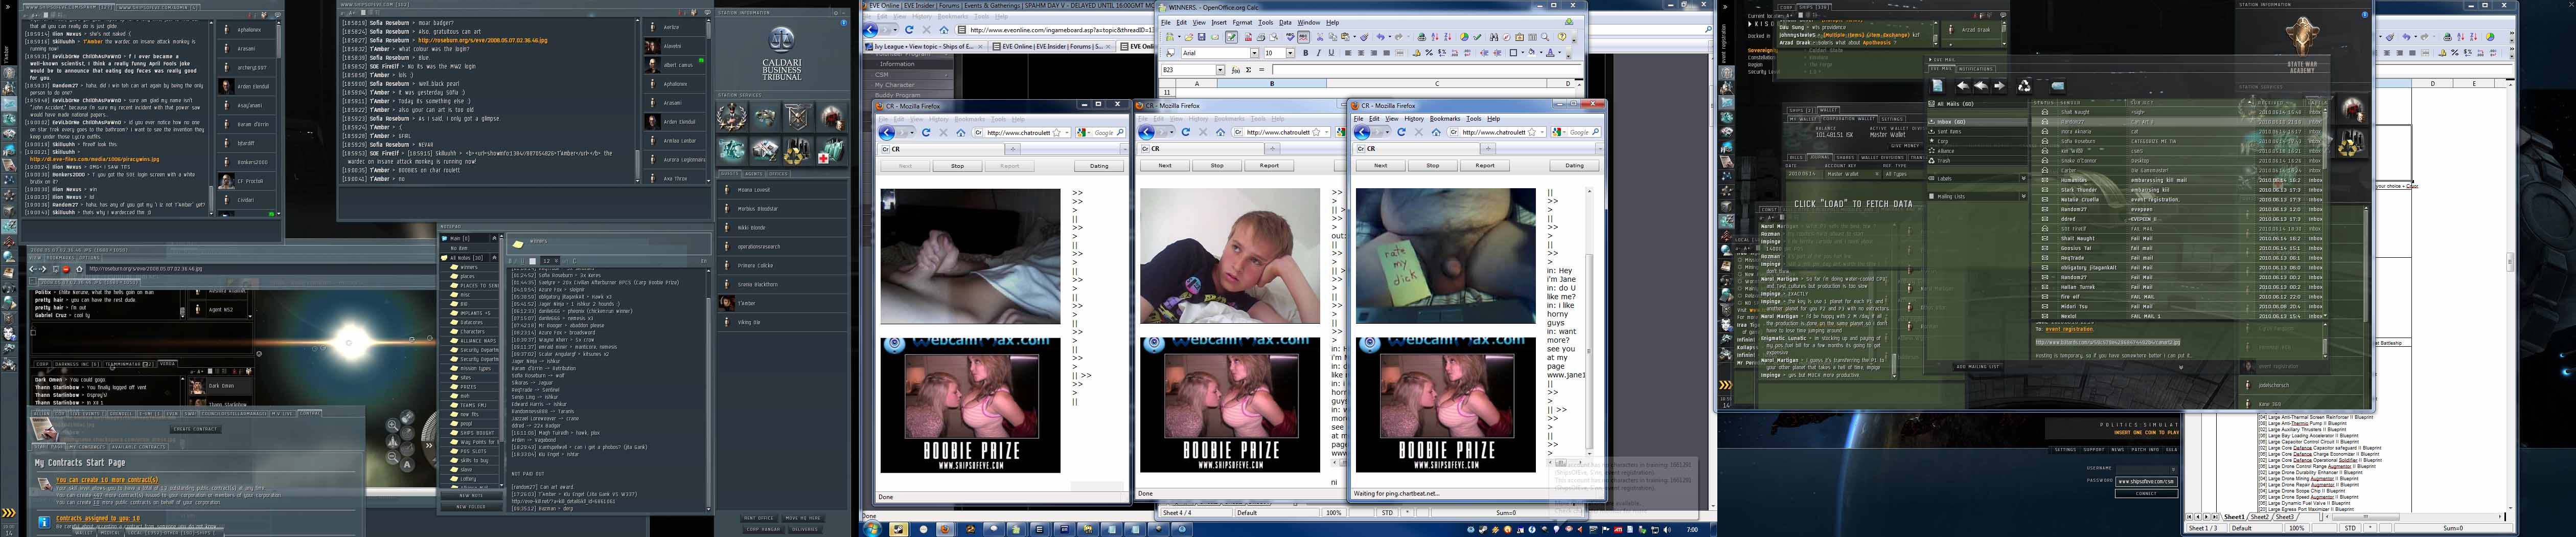This screenshot has height=537, width=2576.
Task: Click Windows Start button on taskbar
Action: [x=872, y=529]
